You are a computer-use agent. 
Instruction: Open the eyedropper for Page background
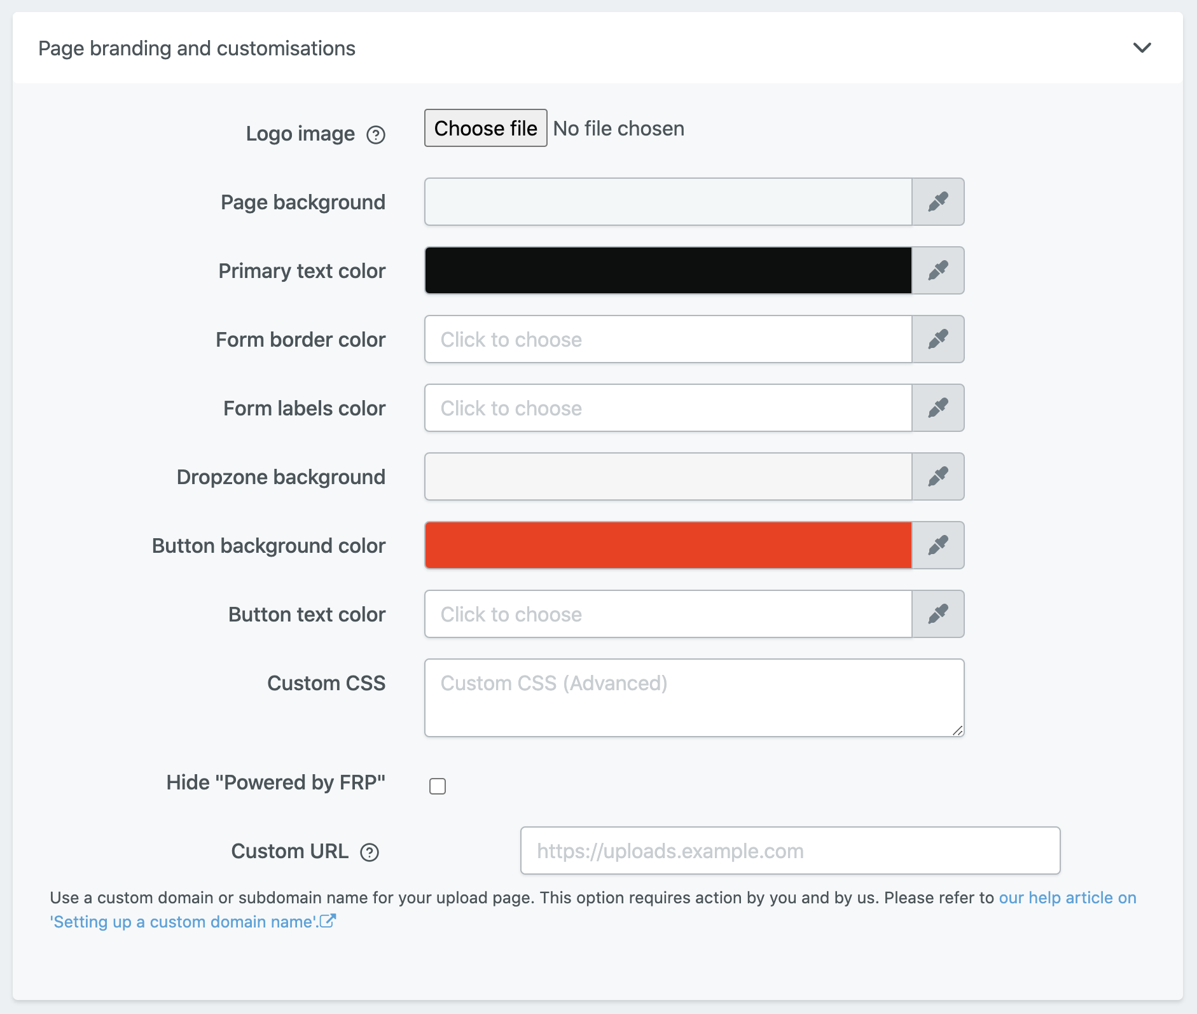938,202
